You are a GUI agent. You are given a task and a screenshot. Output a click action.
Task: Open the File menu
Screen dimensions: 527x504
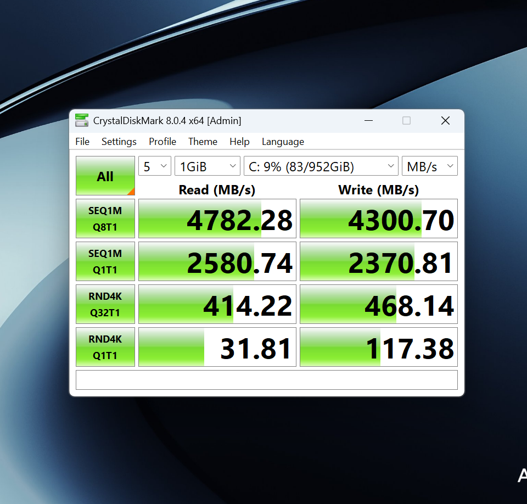82,142
